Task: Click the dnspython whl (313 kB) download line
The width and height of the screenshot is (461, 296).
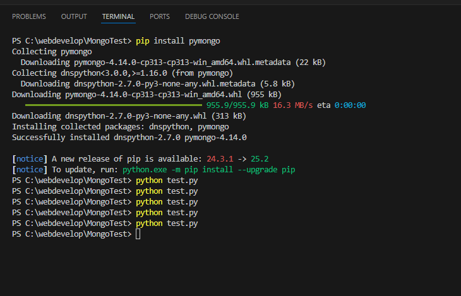Action: 129,116
